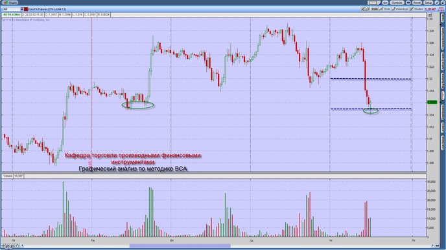This screenshot has height=250, width=446.
Task: Select the large green ellipse drawing
Action: tap(138, 105)
